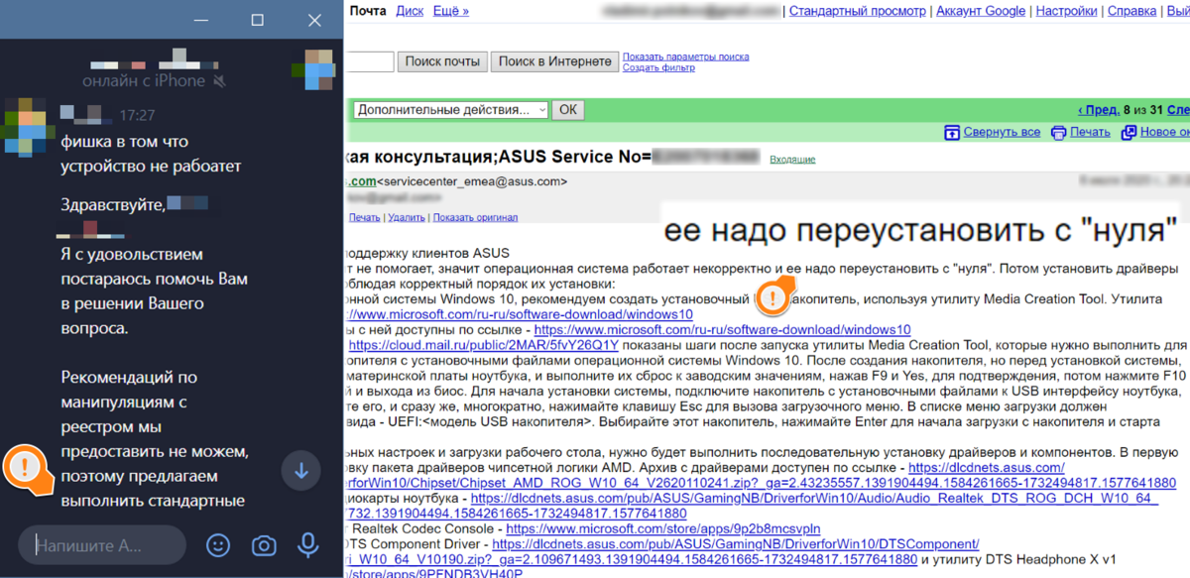1190x578 pixels.
Task: Click servicecenter_emea@asus.com sender address
Action: pyautogui.click(x=473, y=181)
